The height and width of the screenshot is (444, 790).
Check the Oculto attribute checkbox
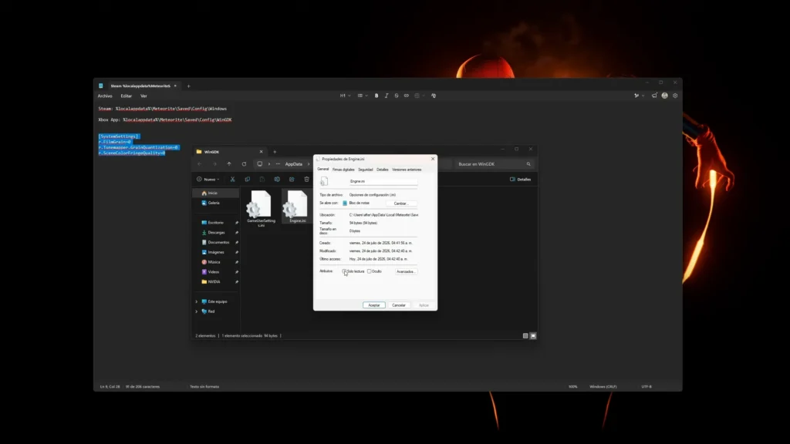370,271
